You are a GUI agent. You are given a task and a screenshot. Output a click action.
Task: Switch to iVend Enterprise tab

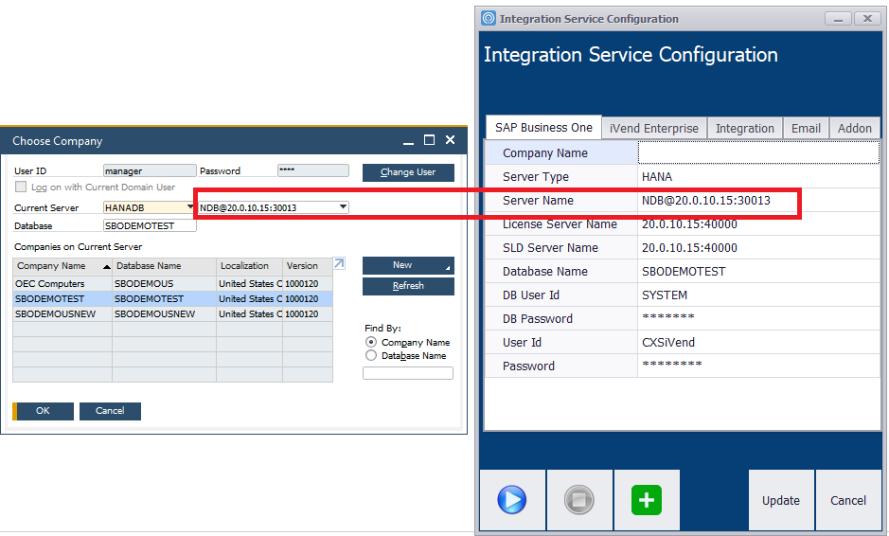tap(653, 129)
